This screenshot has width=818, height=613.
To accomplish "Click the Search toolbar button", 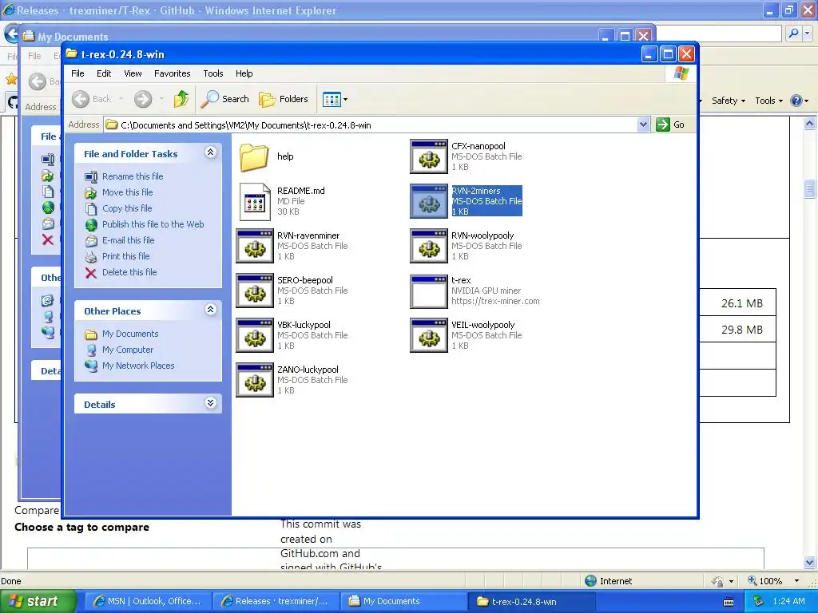I will (x=225, y=98).
